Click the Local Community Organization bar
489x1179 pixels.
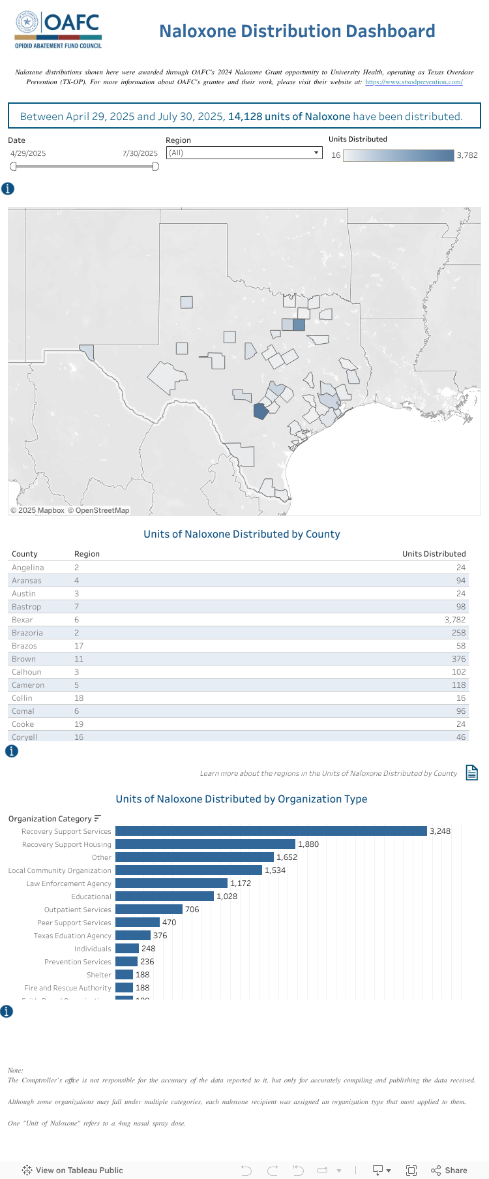point(188,870)
